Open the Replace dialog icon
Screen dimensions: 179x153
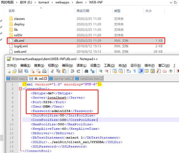pyautogui.click(x=92, y=71)
